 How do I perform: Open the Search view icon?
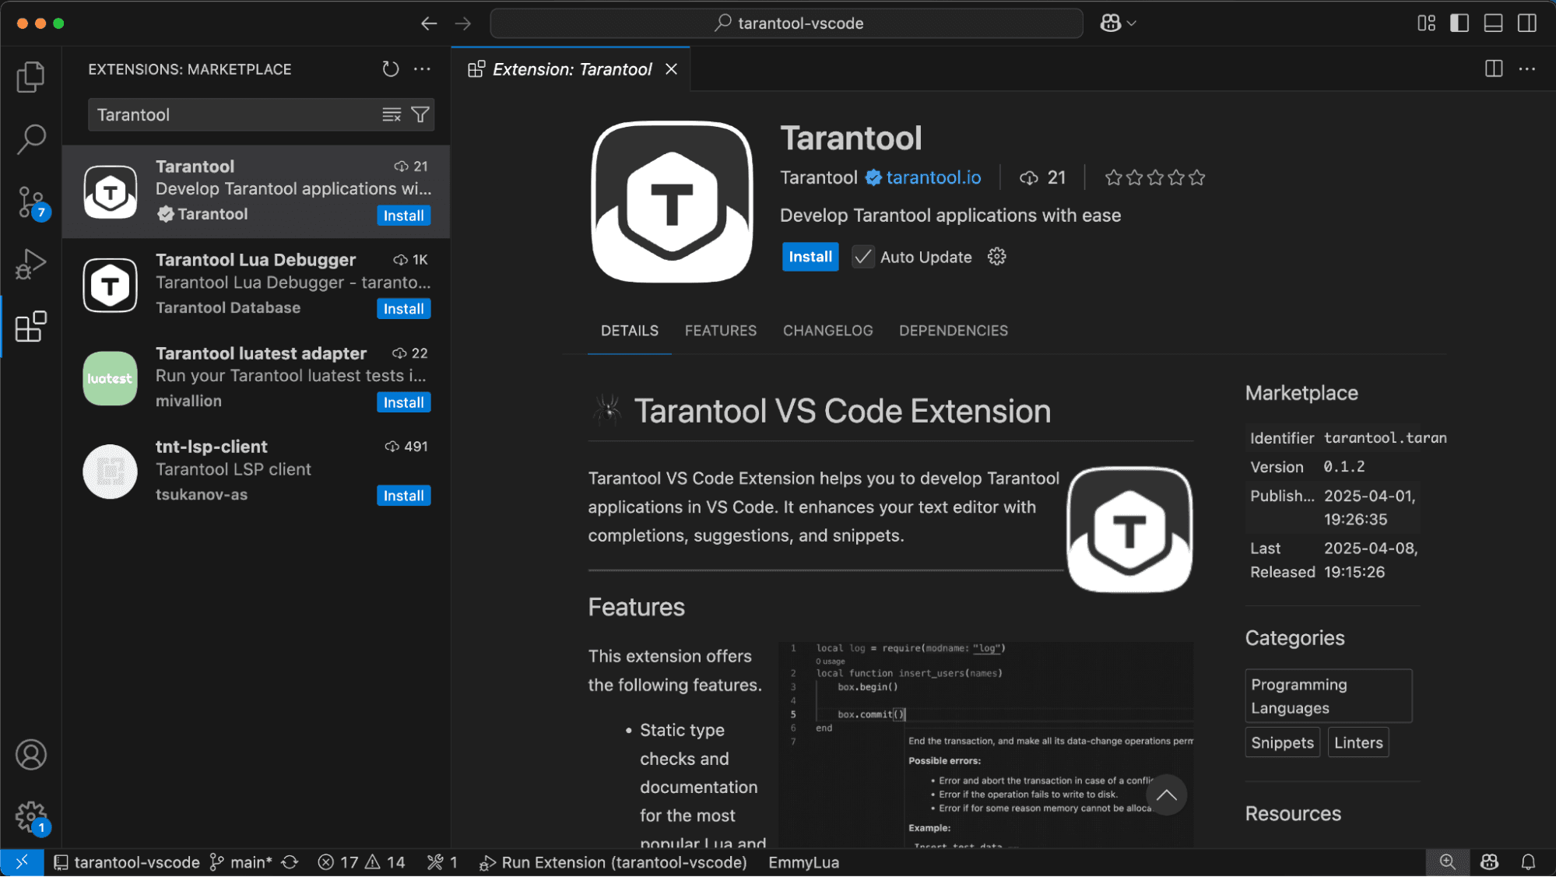tap(30, 139)
